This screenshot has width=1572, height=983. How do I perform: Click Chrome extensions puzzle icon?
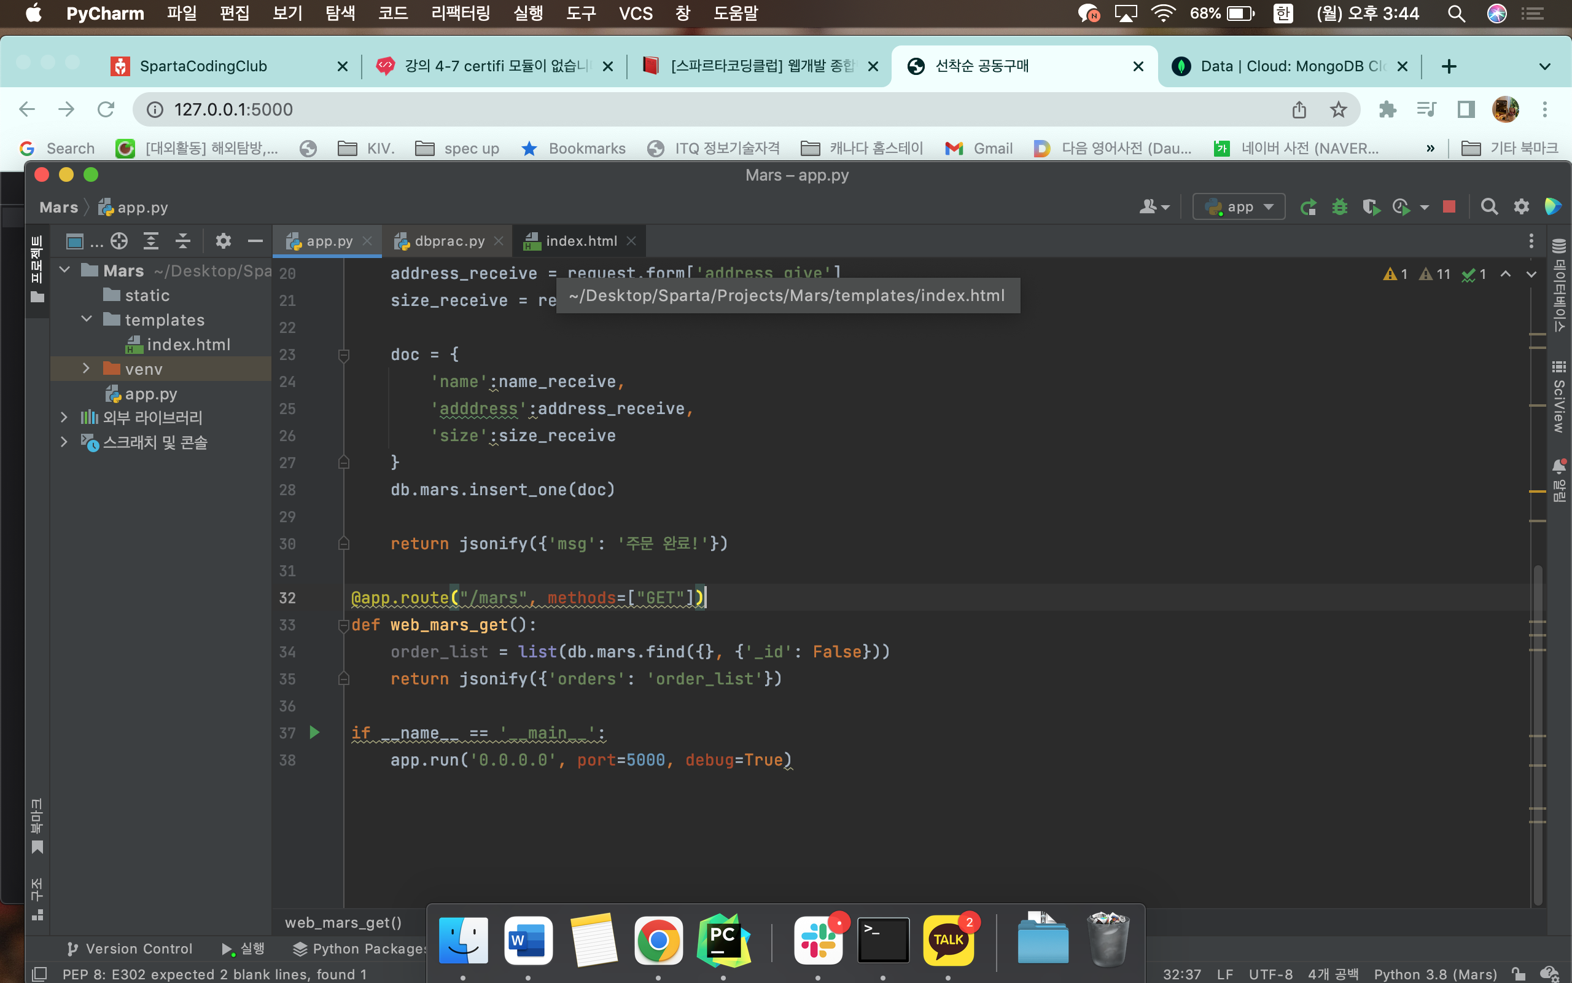[x=1388, y=109]
